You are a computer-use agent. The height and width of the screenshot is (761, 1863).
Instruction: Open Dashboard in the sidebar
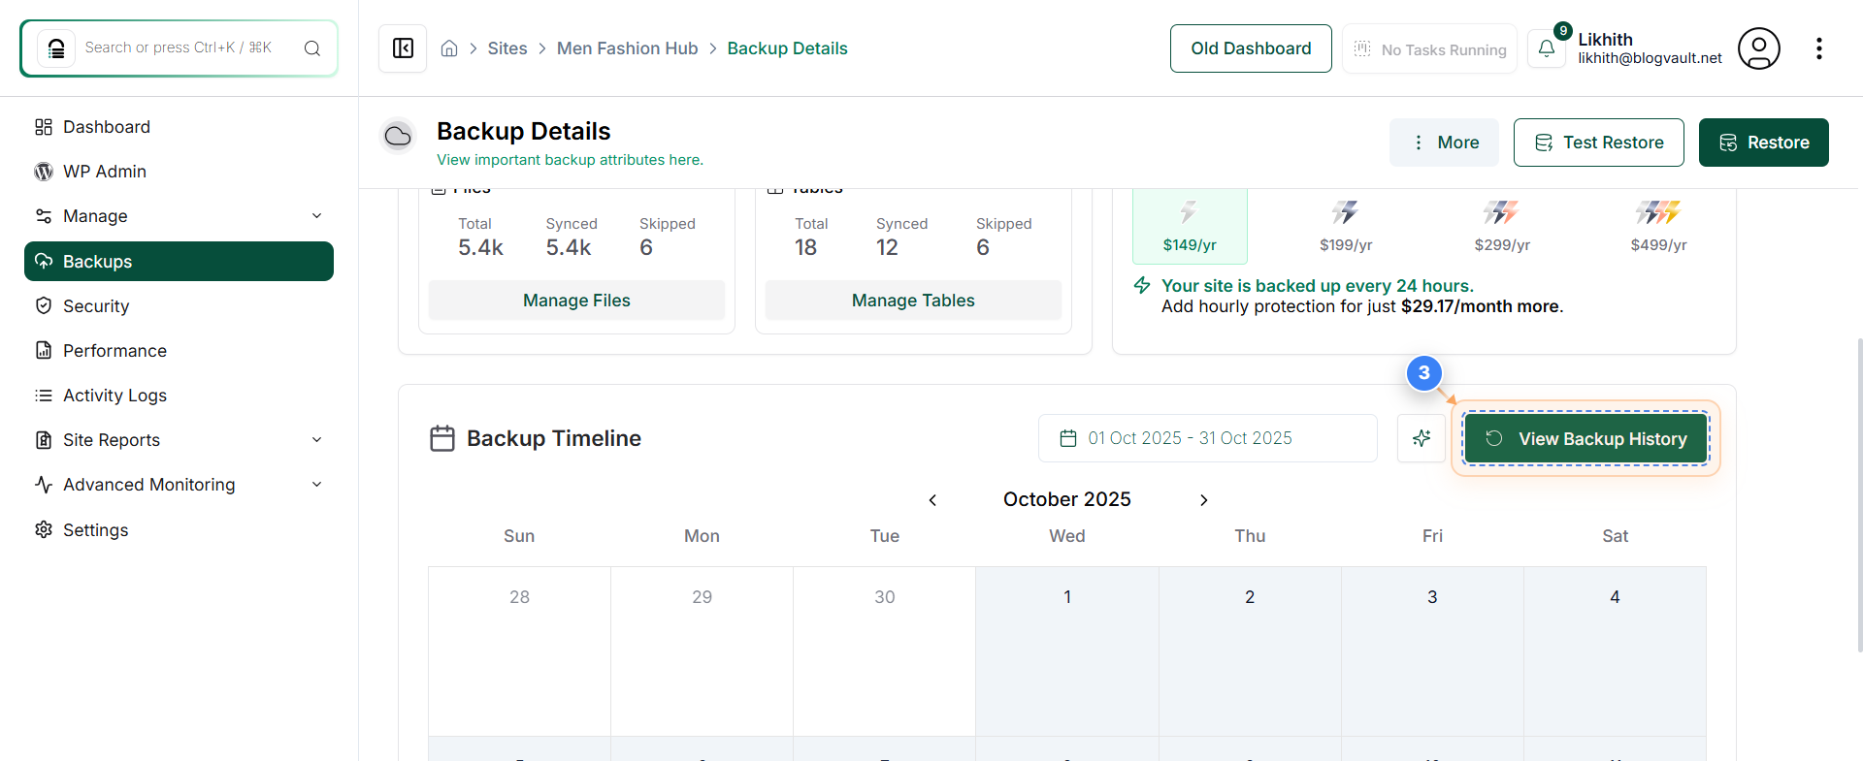click(179, 127)
